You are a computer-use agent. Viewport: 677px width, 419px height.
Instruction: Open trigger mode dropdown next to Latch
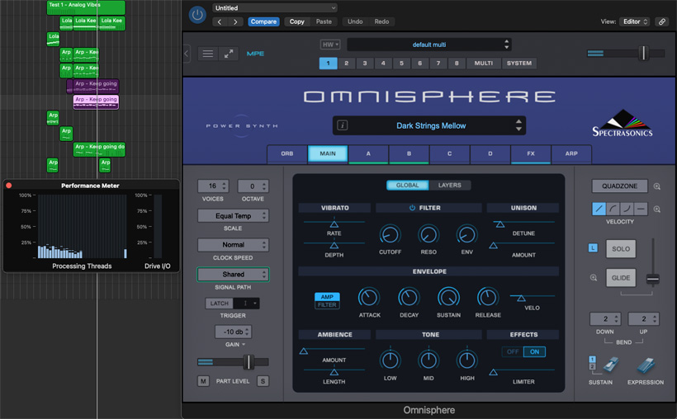click(x=247, y=304)
